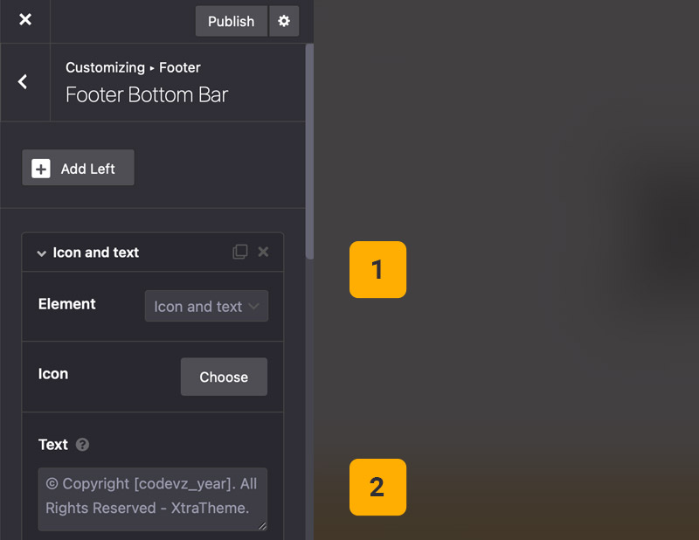The height and width of the screenshot is (540, 699).
Task: Close the customizer with the X icon
Action: (25, 20)
